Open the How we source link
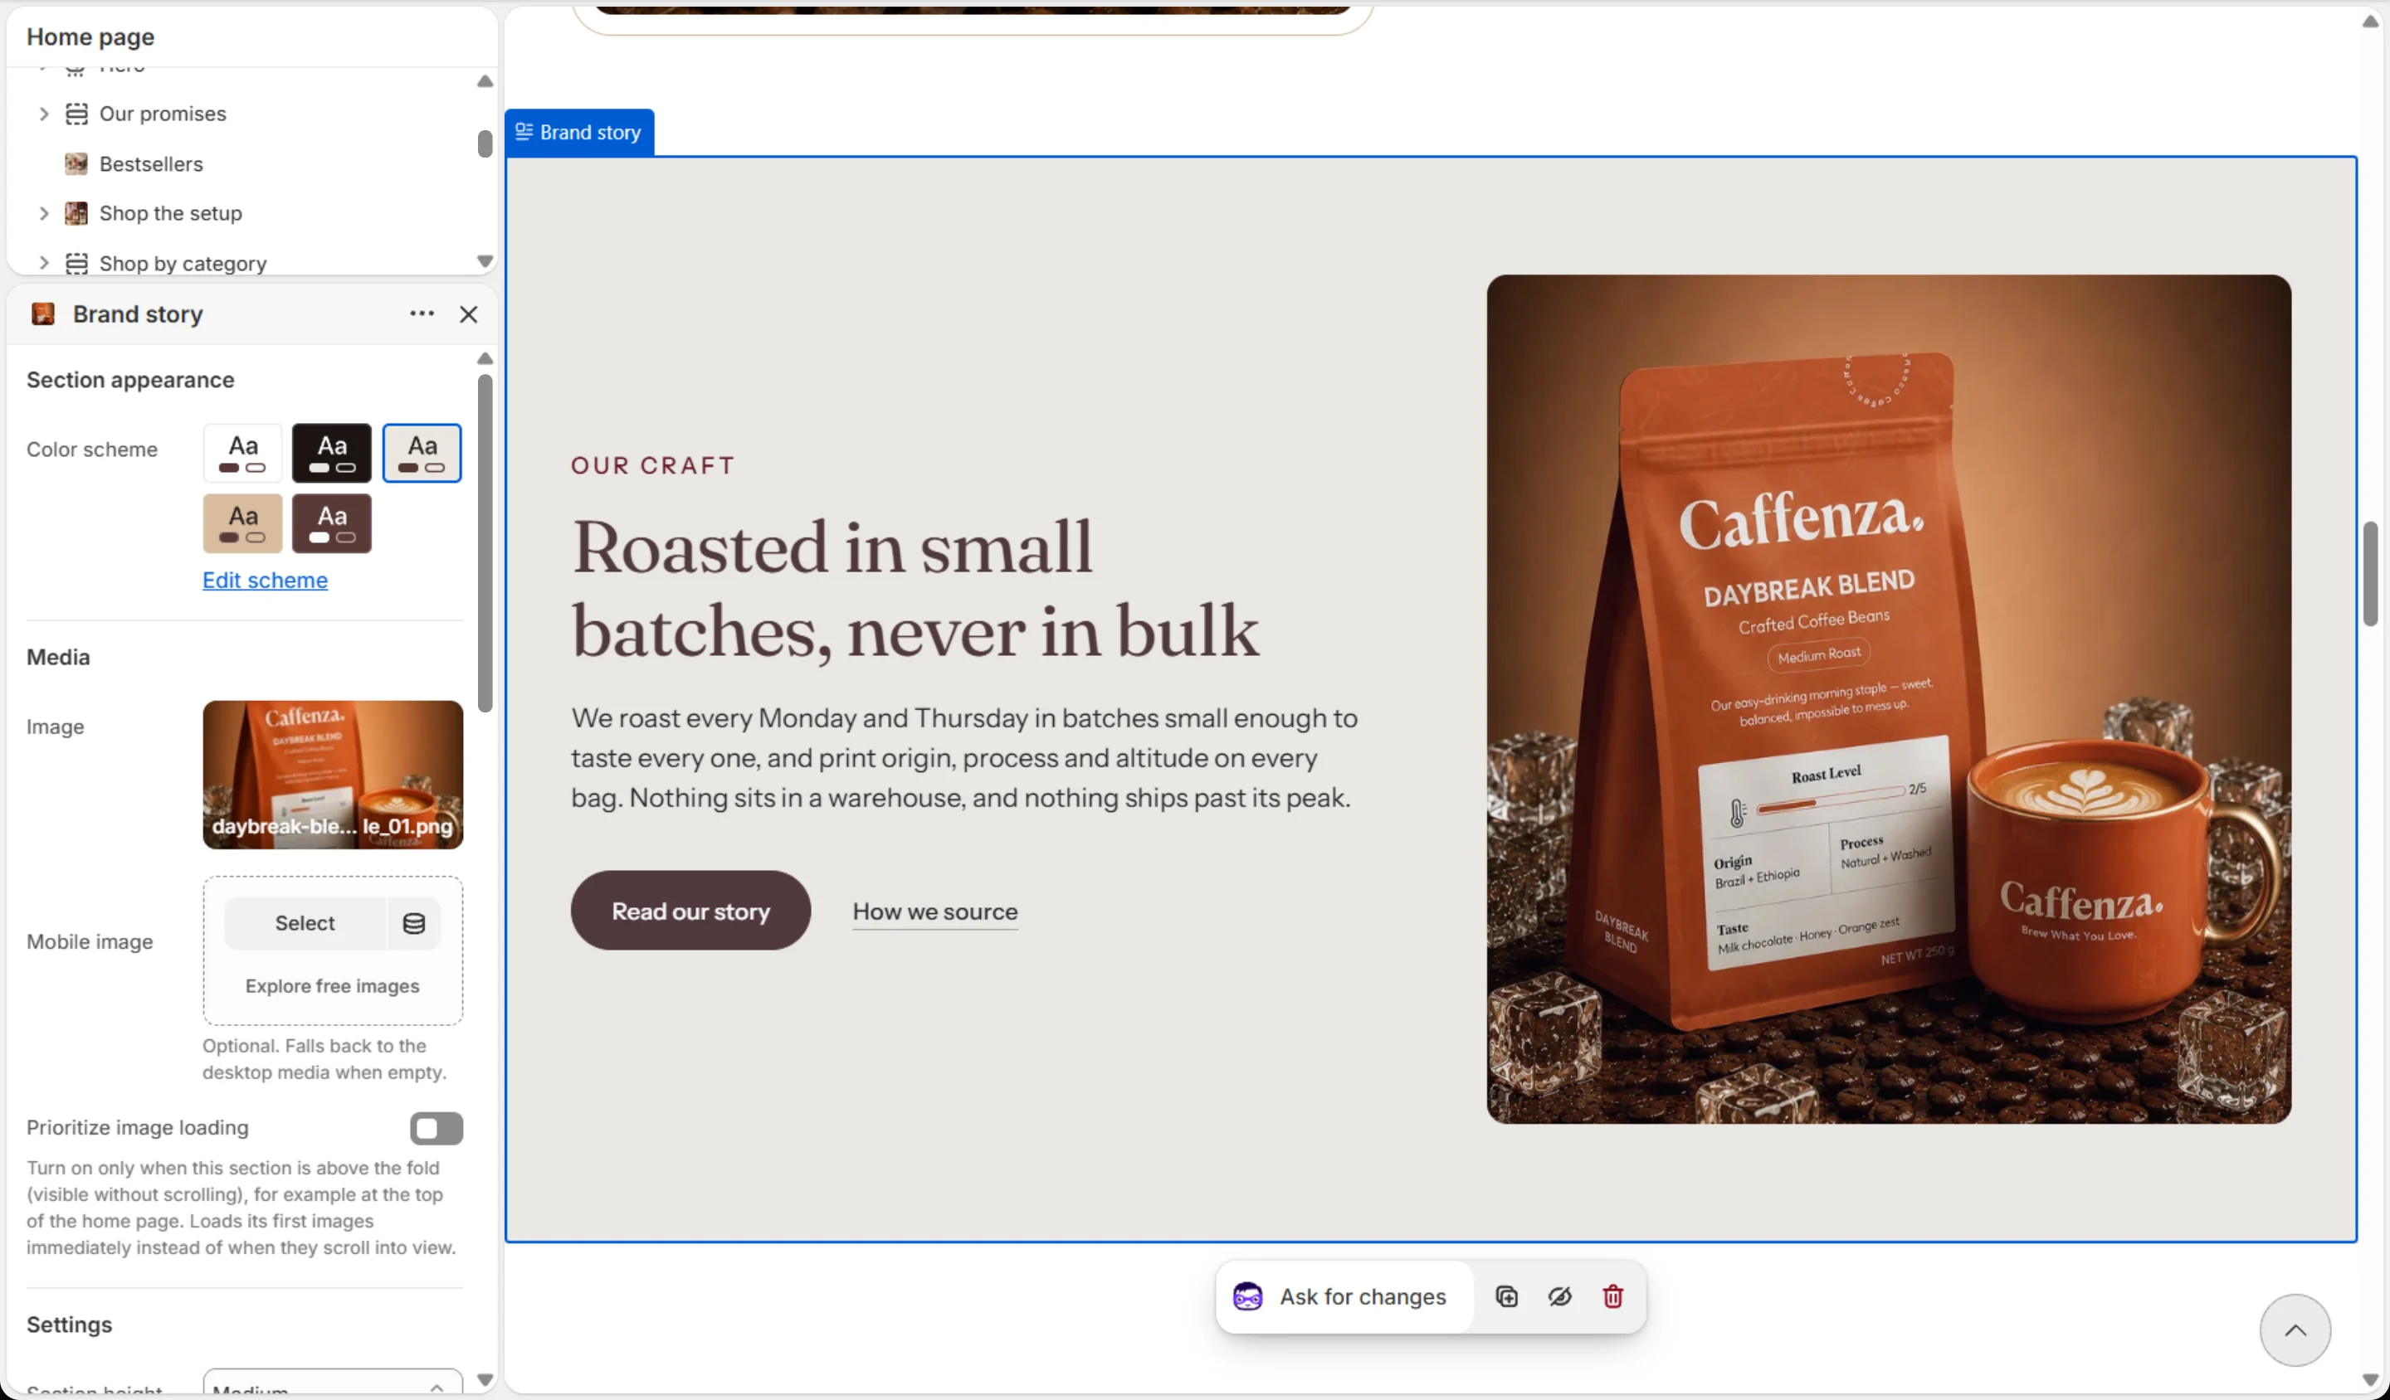 (x=934, y=911)
